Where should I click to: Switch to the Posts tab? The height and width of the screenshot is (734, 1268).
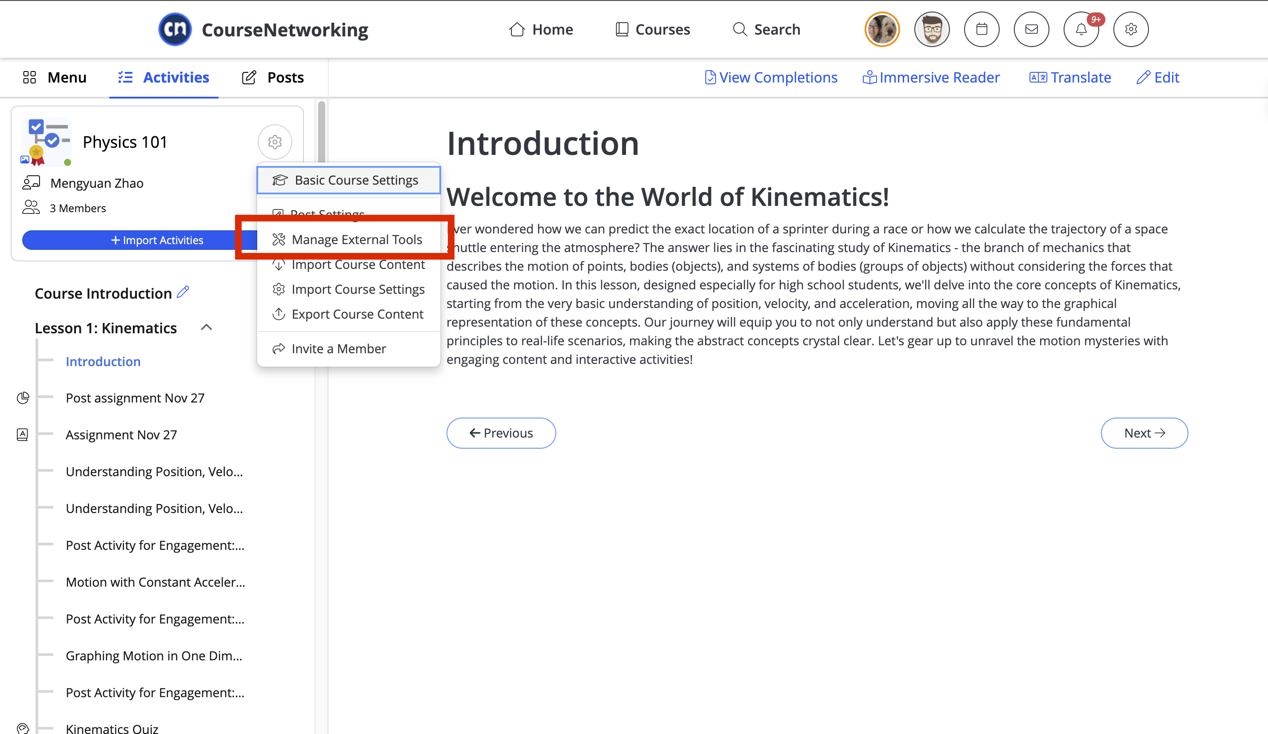[273, 77]
